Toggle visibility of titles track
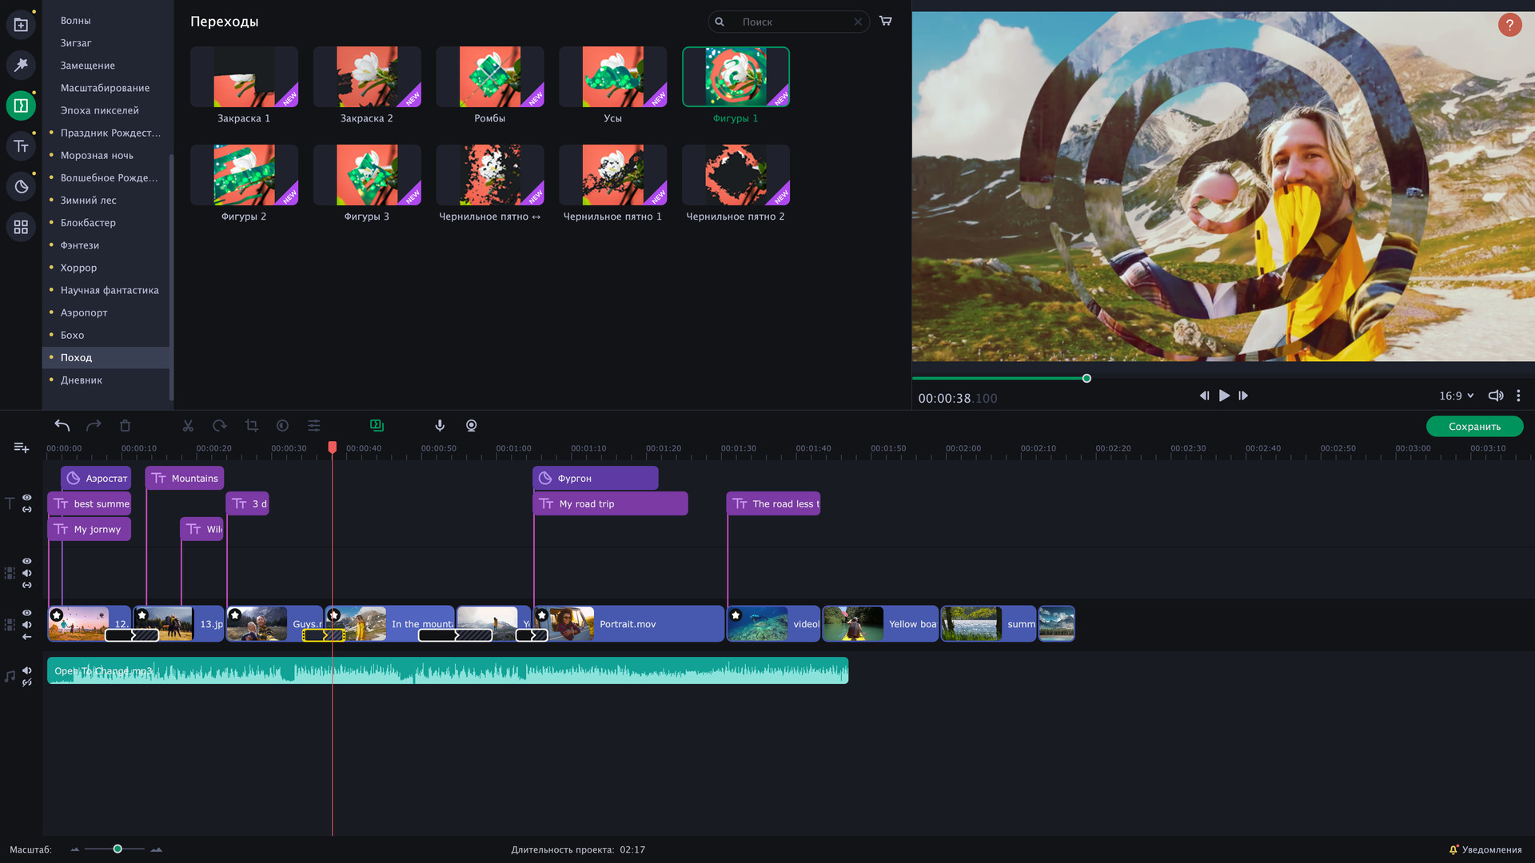This screenshot has width=1535, height=863. tap(27, 498)
